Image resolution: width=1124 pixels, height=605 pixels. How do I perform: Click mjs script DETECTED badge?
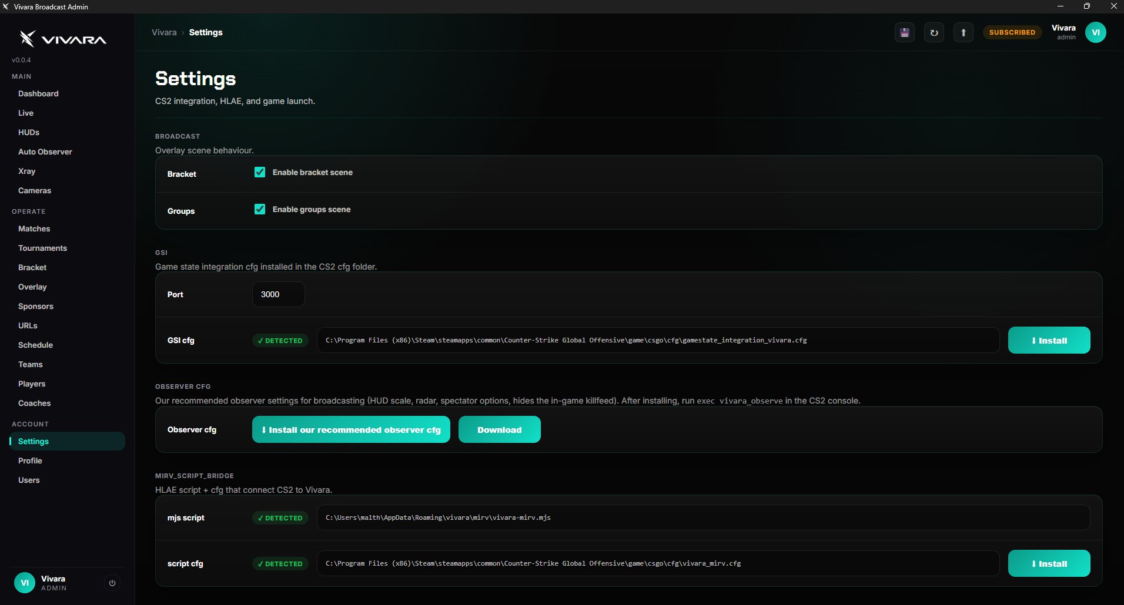pyautogui.click(x=280, y=518)
